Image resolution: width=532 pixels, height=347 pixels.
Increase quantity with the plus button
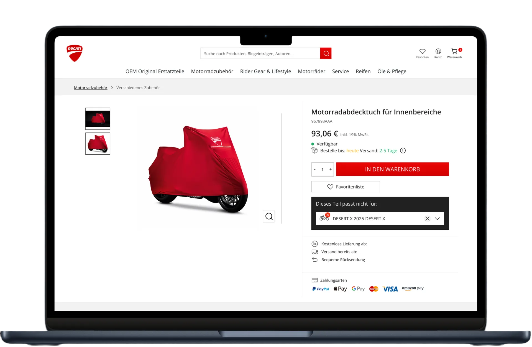click(x=330, y=169)
